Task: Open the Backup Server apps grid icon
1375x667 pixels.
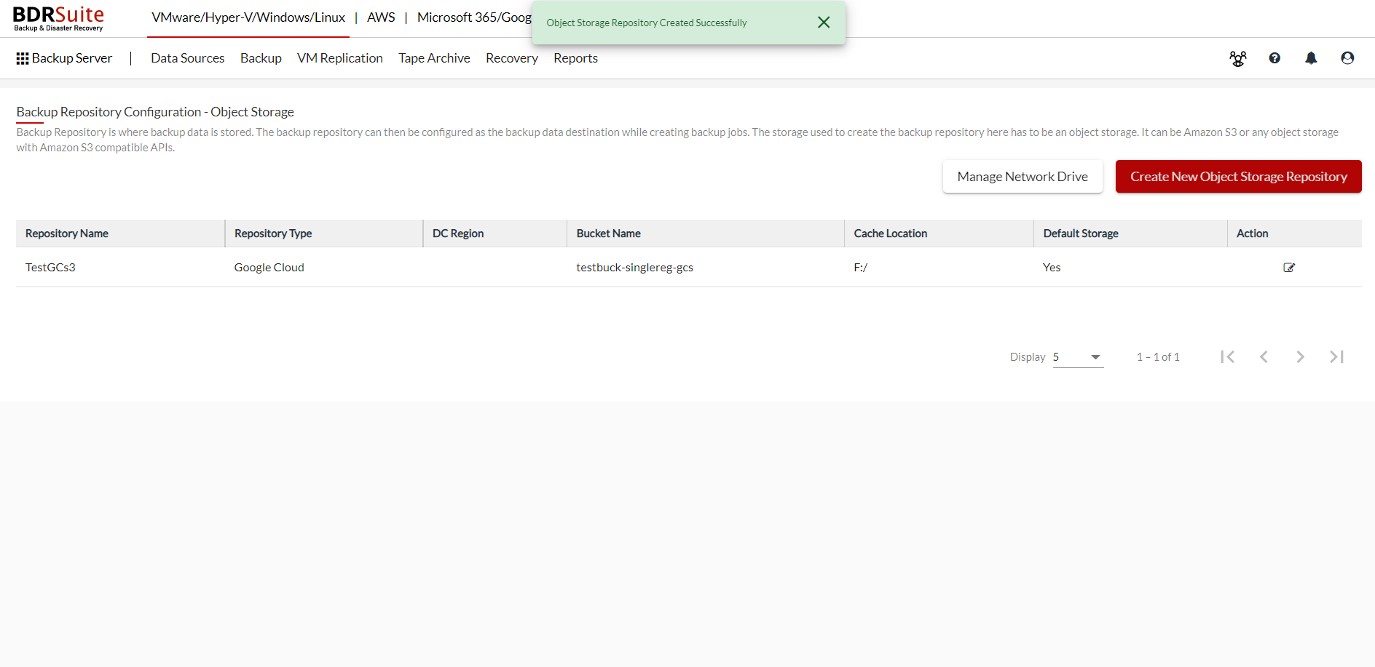Action: [23, 58]
